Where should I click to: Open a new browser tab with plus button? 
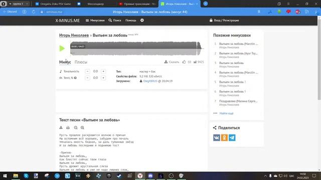coord(206,3)
